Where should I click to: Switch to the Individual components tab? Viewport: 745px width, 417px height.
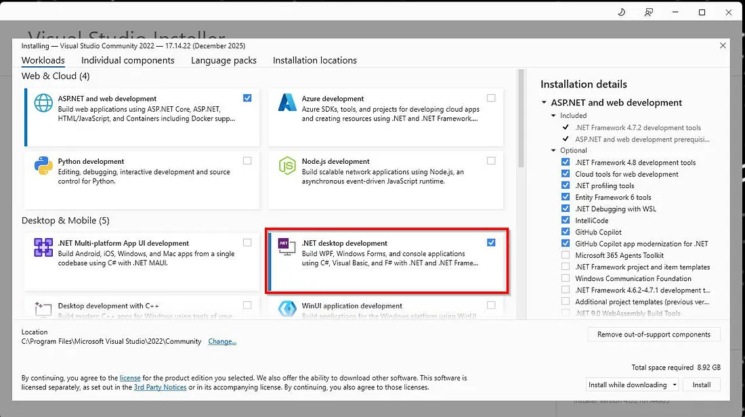pos(128,60)
